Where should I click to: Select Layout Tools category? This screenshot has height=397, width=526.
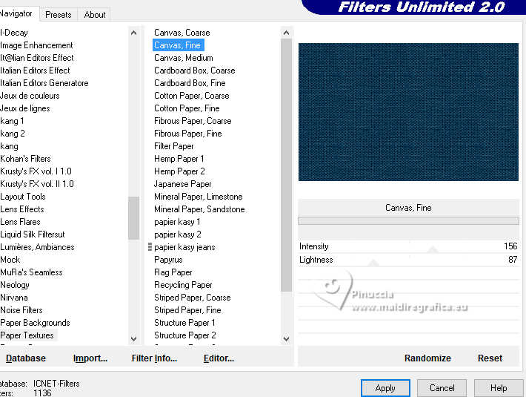pos(23,197)
